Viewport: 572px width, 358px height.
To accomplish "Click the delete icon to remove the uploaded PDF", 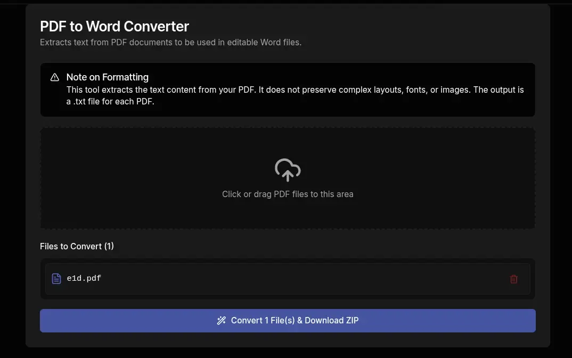I will (513, 279).
